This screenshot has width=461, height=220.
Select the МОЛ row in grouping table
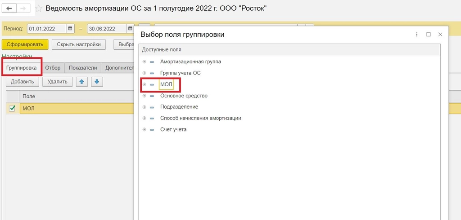[77, 109]
